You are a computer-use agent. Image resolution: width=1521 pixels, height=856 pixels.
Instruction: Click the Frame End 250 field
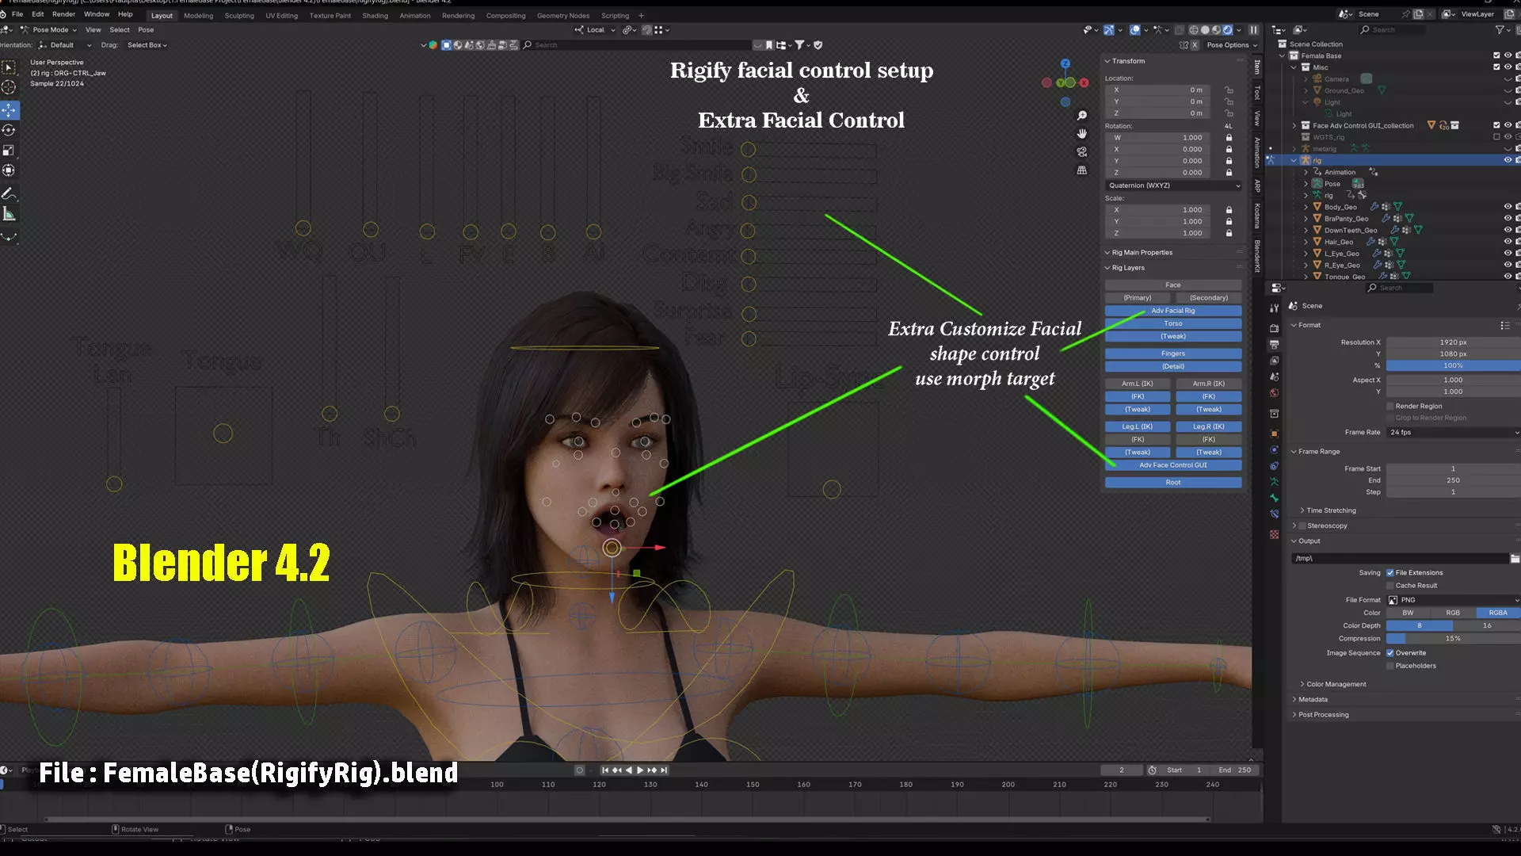[1453, 480]
